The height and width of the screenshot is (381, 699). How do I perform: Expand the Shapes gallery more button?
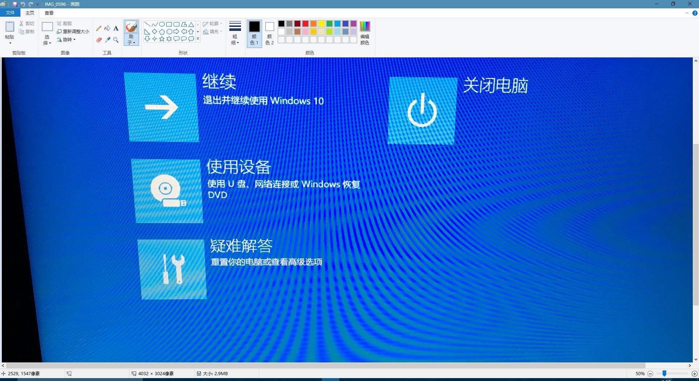pos(198,39)
